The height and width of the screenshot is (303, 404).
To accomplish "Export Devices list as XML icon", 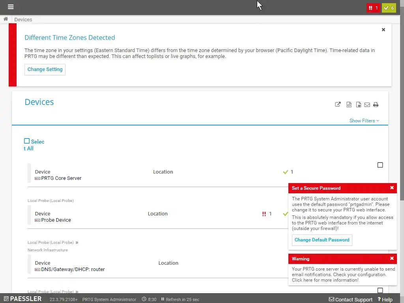I will (349, 104).
